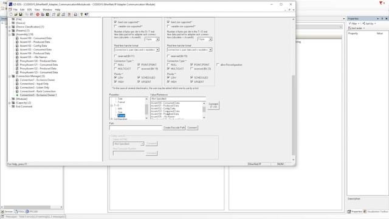
Task: Open the Window menu
Action: 47,10
